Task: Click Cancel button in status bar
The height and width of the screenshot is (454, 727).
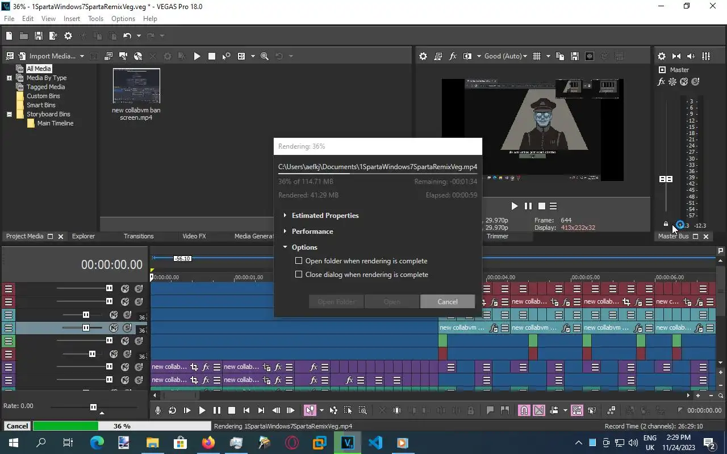Action: coord(17,426)
